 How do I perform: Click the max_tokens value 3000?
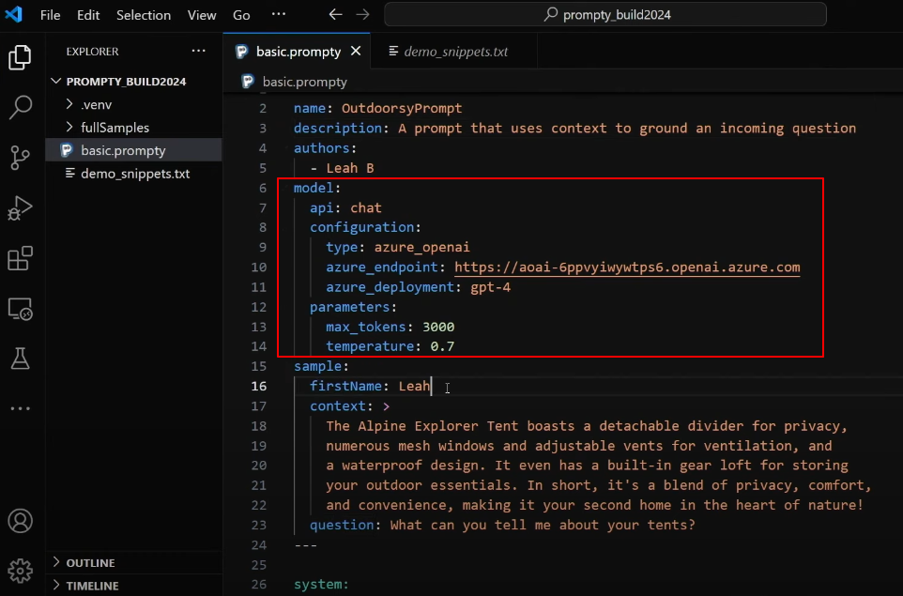[x=438, y=327]
